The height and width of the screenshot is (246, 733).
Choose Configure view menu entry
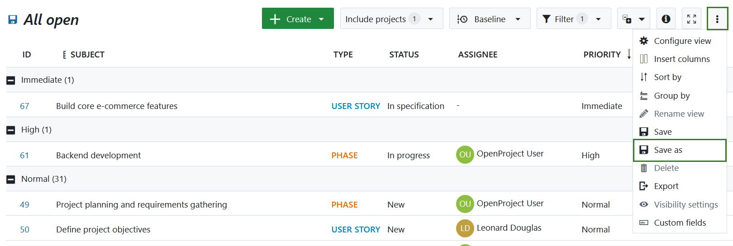682,41
